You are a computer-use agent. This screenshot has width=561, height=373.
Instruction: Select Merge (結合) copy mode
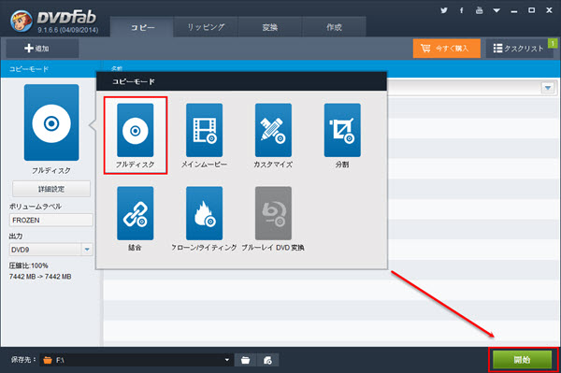point(136,218)
